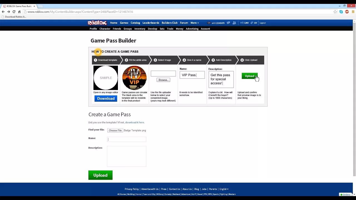The height and width of the screenshot is (200, 356).
Task: Open the Games menu item
Action: (124, 23)
